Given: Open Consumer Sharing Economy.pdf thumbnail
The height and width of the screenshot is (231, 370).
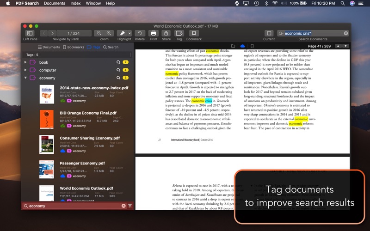Looking at the screenshot, I should point(47,145).
